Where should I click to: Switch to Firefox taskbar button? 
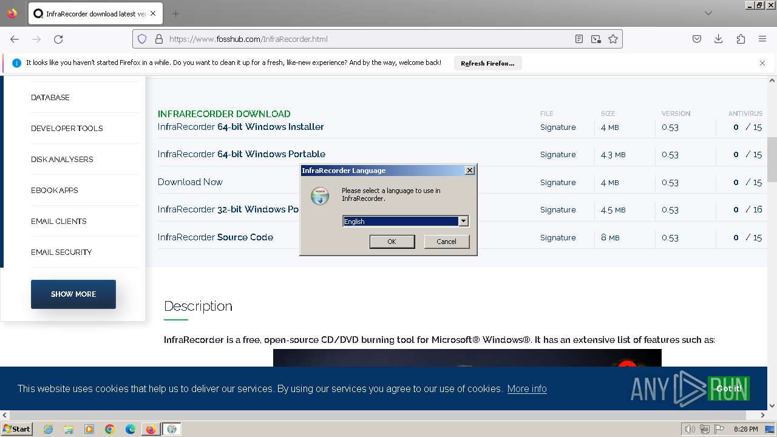(151, 429)
